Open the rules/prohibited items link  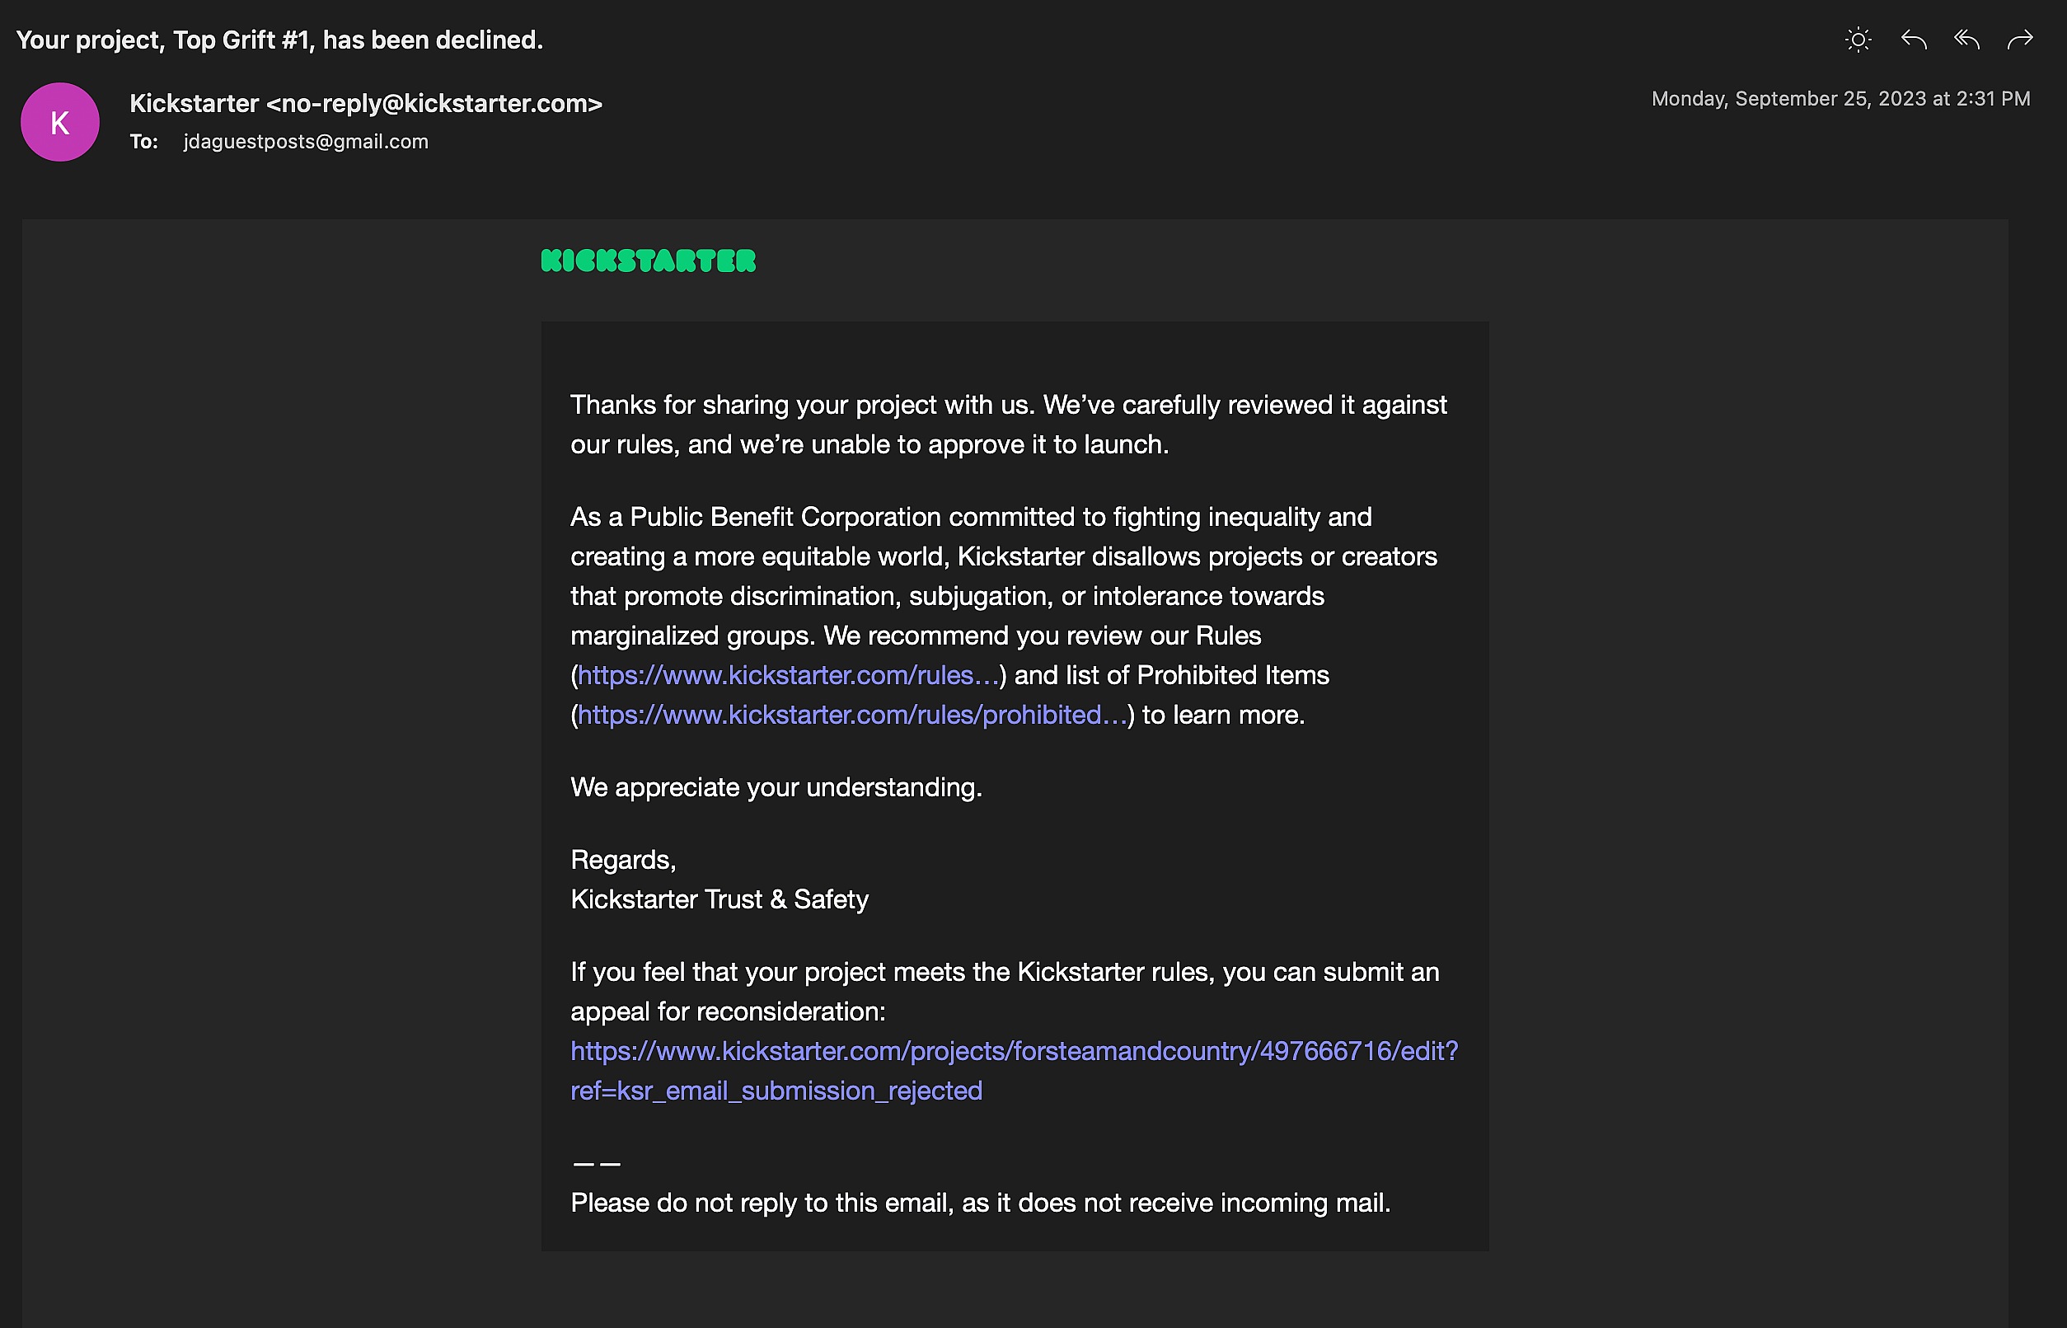point(851,715)
